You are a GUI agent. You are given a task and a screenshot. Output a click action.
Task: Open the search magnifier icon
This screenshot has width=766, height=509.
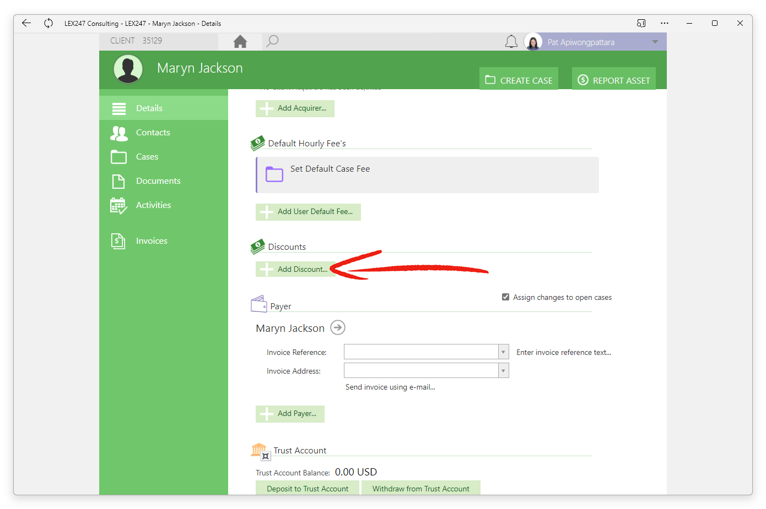point(272,41)
